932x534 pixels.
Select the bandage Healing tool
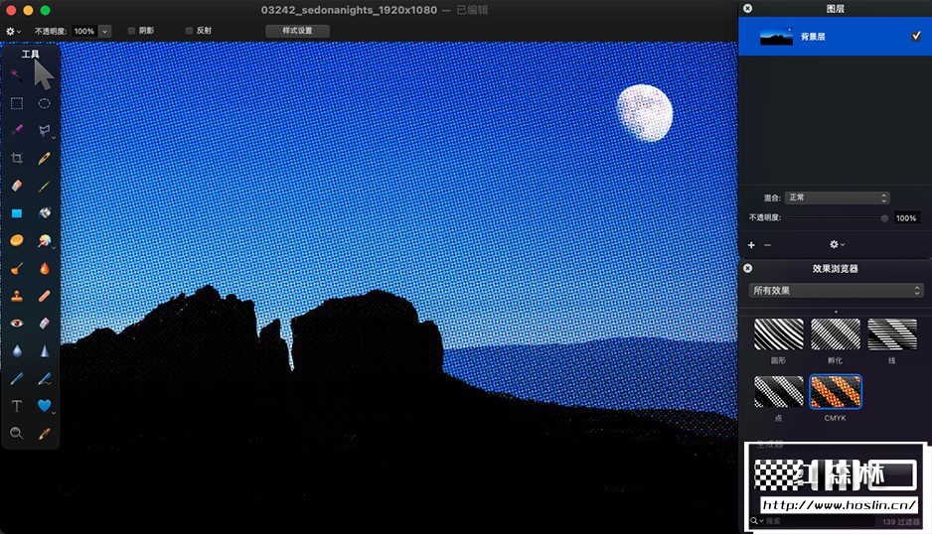(x=45, y=296)
